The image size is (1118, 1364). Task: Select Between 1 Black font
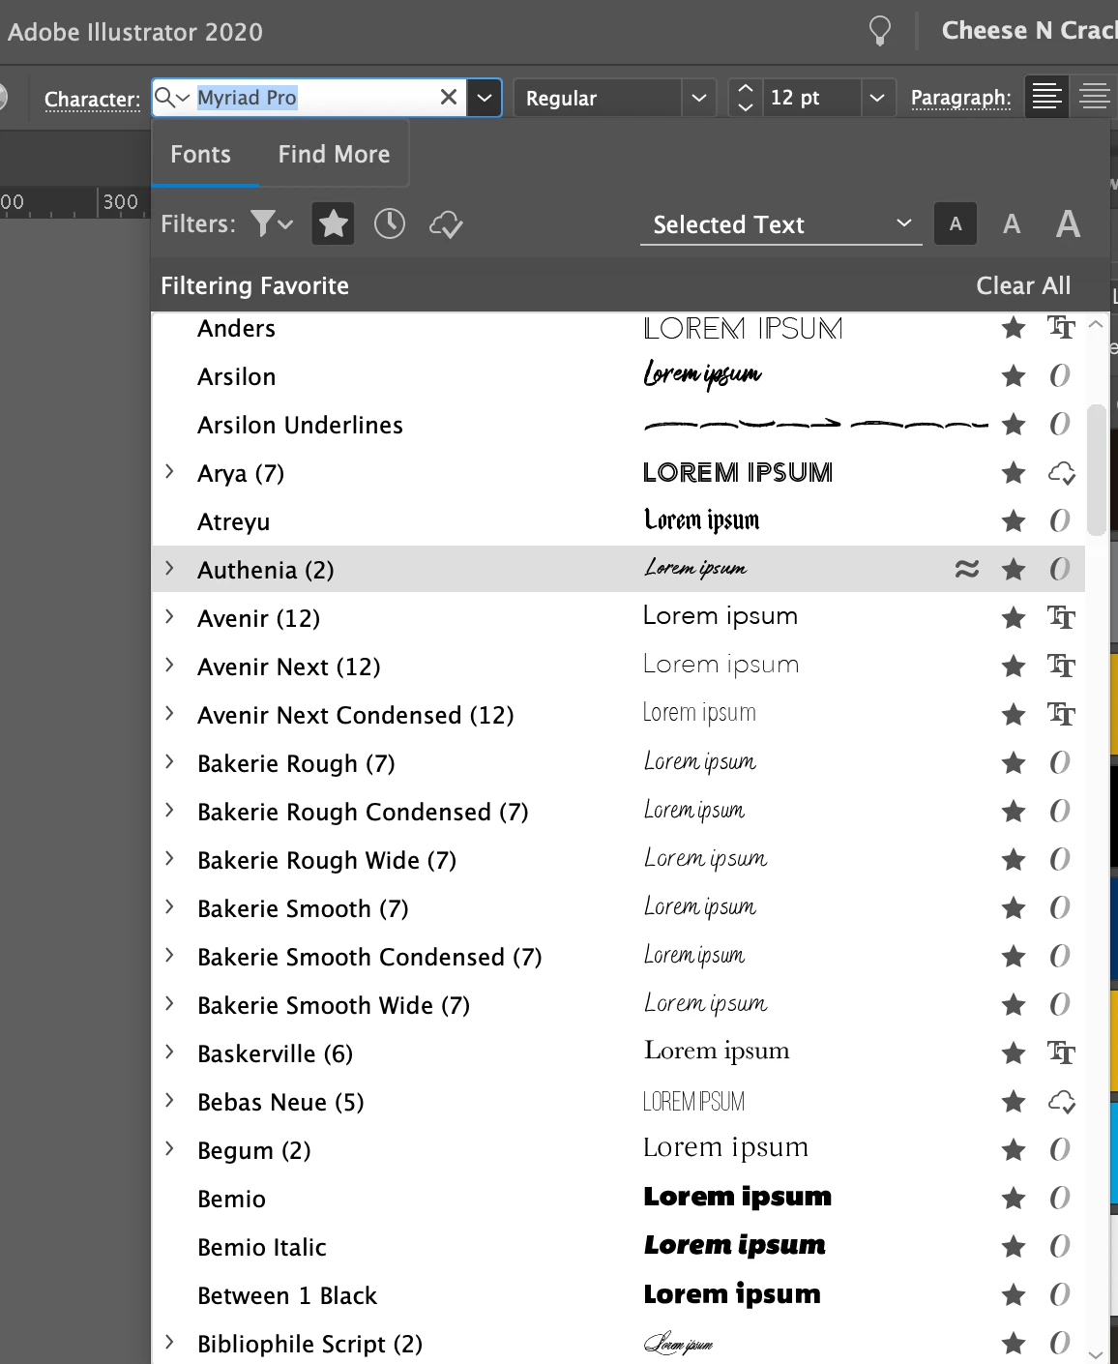(x=618, y=1295)
